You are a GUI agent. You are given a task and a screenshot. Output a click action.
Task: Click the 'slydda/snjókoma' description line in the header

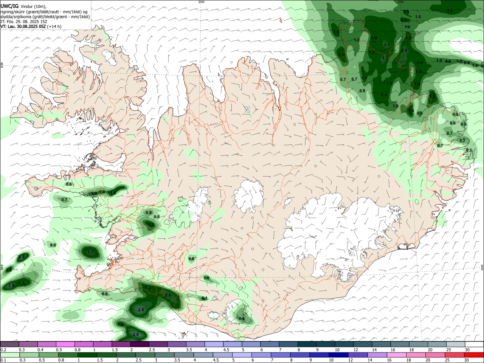[45, 17]
